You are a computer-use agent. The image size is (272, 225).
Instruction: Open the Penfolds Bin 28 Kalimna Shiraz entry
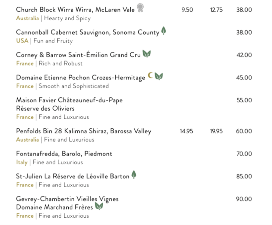click(x=83, y=131)
